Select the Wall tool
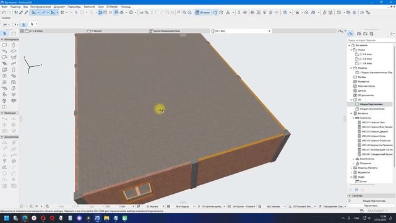 [4, 45]
